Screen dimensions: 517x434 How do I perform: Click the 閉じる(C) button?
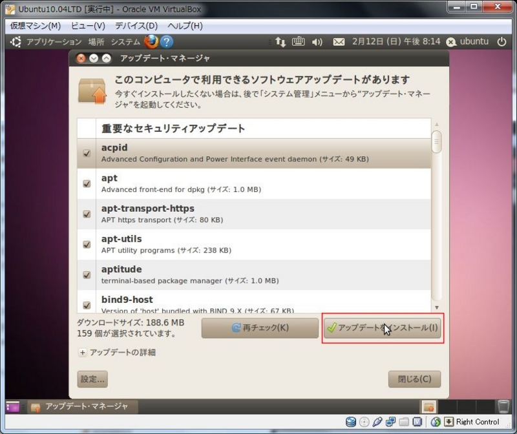[x=414, y=379]
